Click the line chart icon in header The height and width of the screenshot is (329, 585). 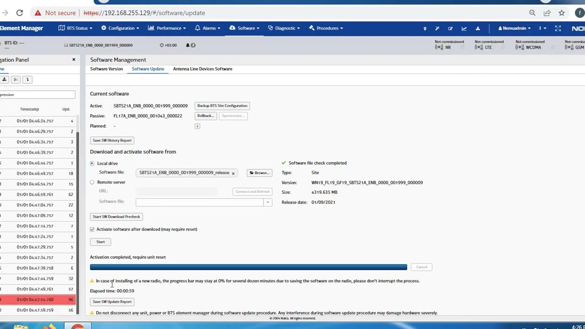coord(464,28)
